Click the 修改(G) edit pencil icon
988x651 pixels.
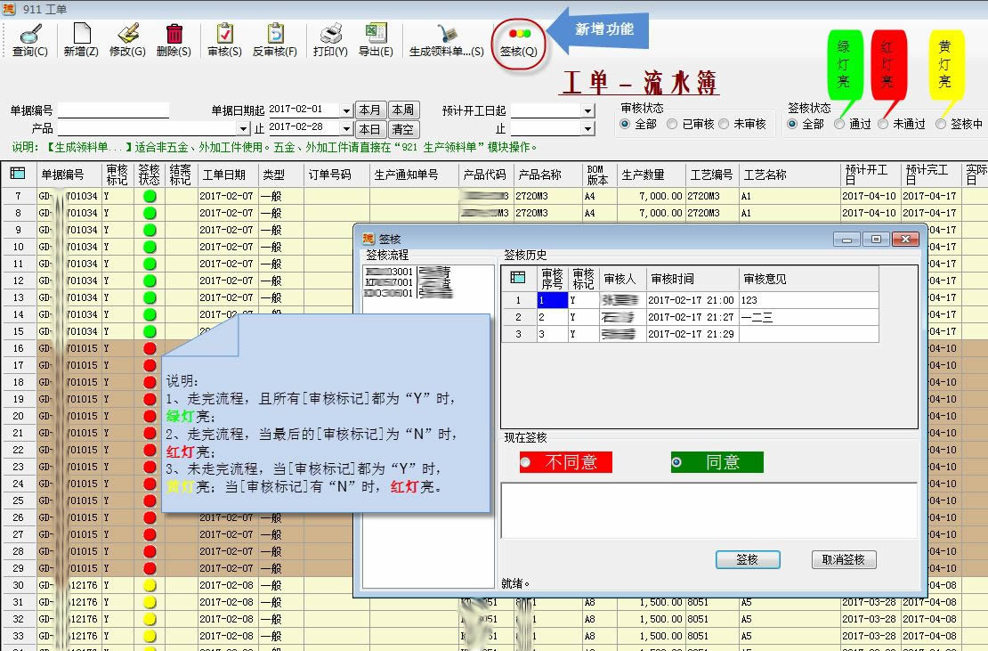pyautogui.click(x=127, y=36)
